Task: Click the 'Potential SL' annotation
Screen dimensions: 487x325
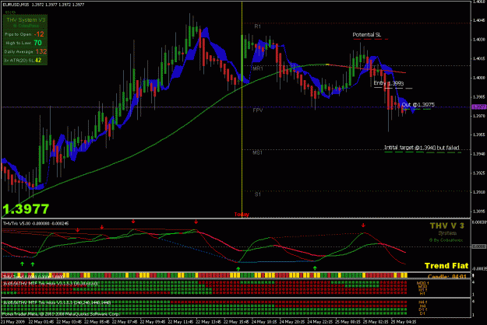Action: [x=367, y=35]
